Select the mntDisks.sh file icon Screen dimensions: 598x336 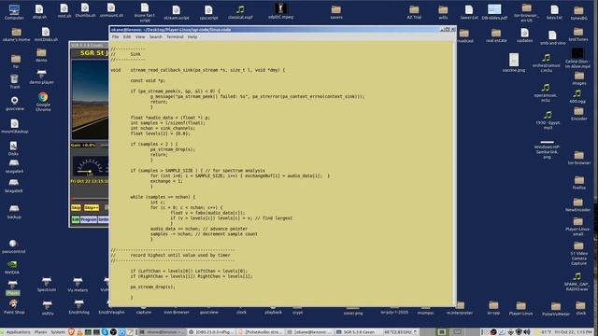[x=46, y=35]
